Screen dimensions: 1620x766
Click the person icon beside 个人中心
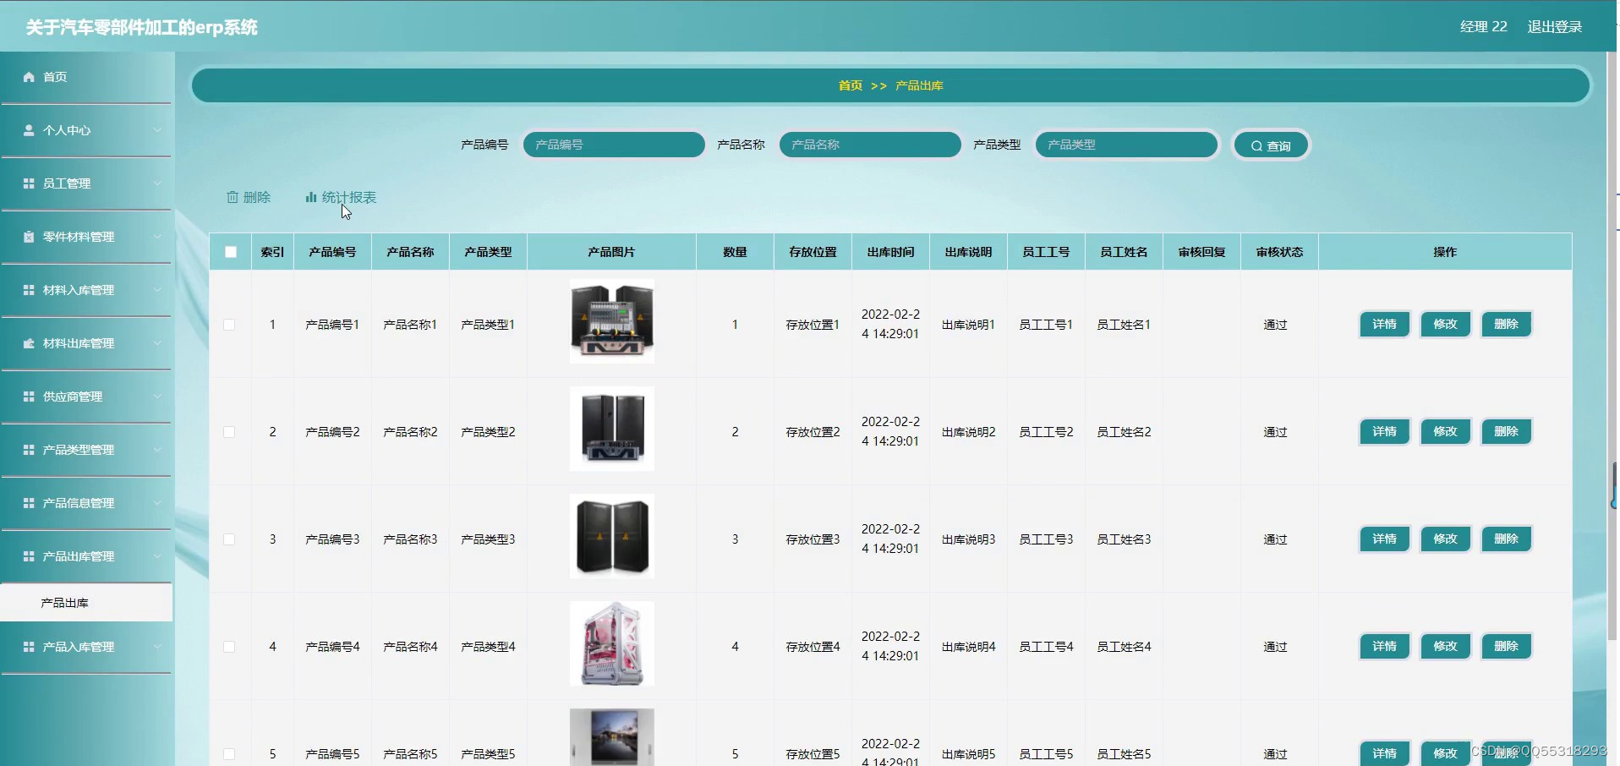pos(29,130)
